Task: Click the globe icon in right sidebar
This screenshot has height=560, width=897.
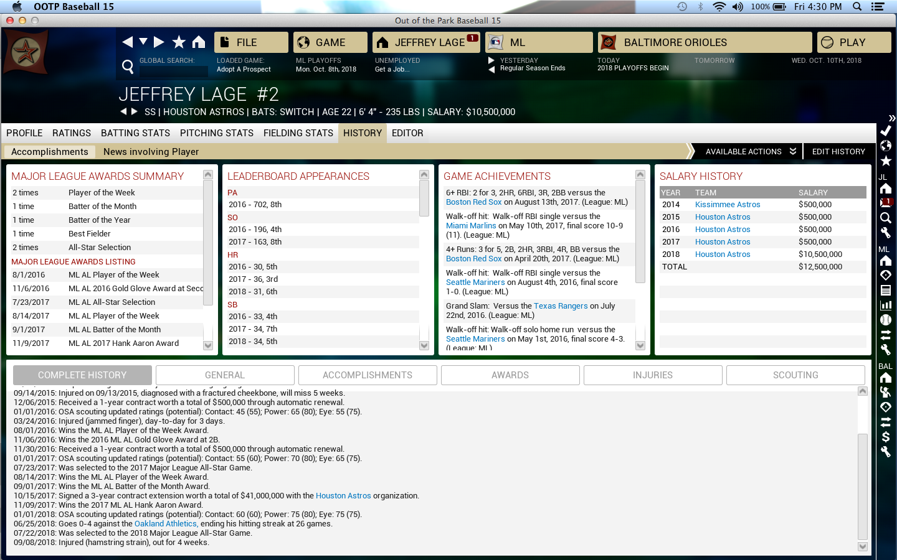Action: [x=885, y=146]
